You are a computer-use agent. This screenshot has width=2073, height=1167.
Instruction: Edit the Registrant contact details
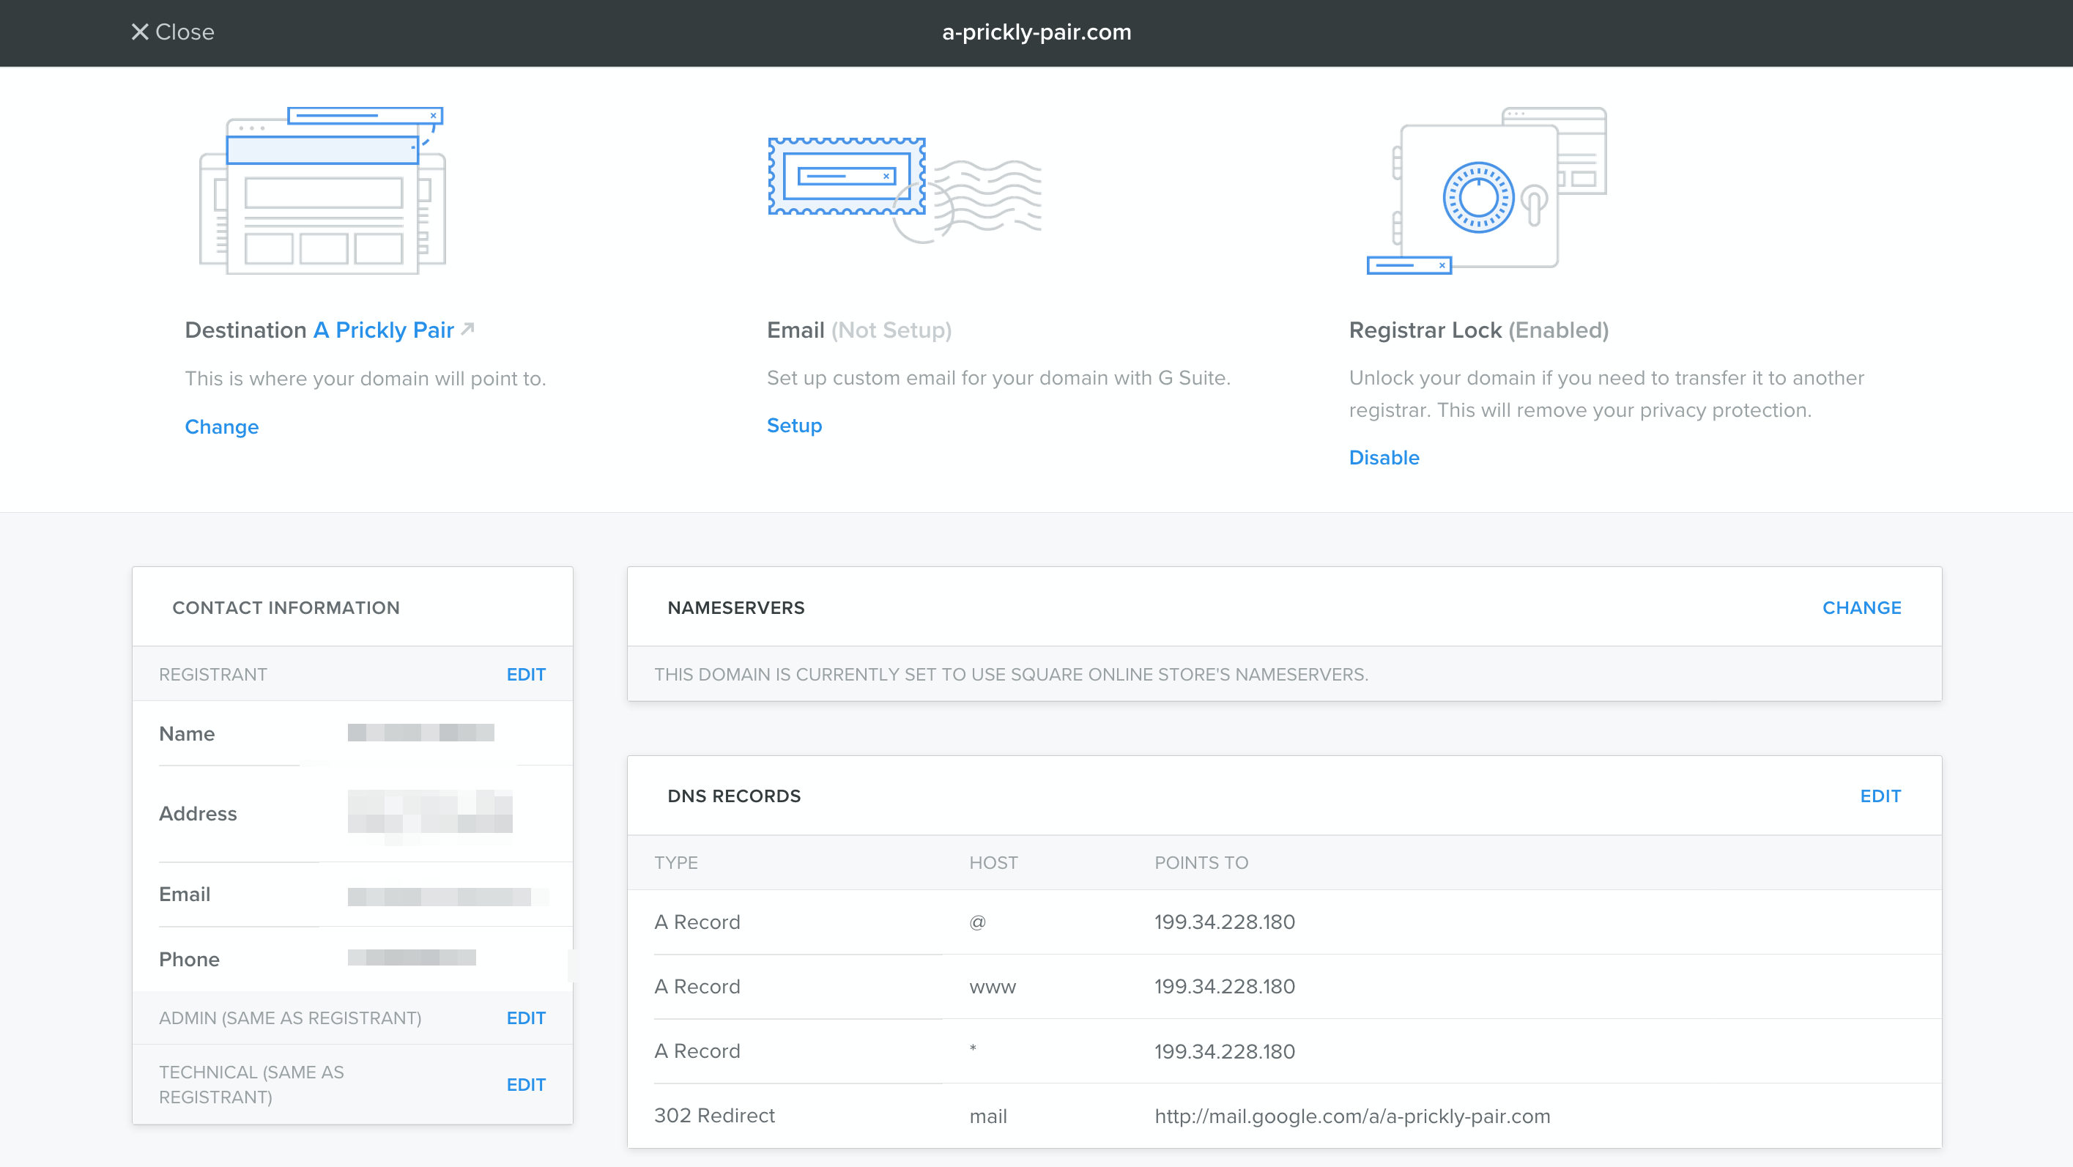point(525,675)
